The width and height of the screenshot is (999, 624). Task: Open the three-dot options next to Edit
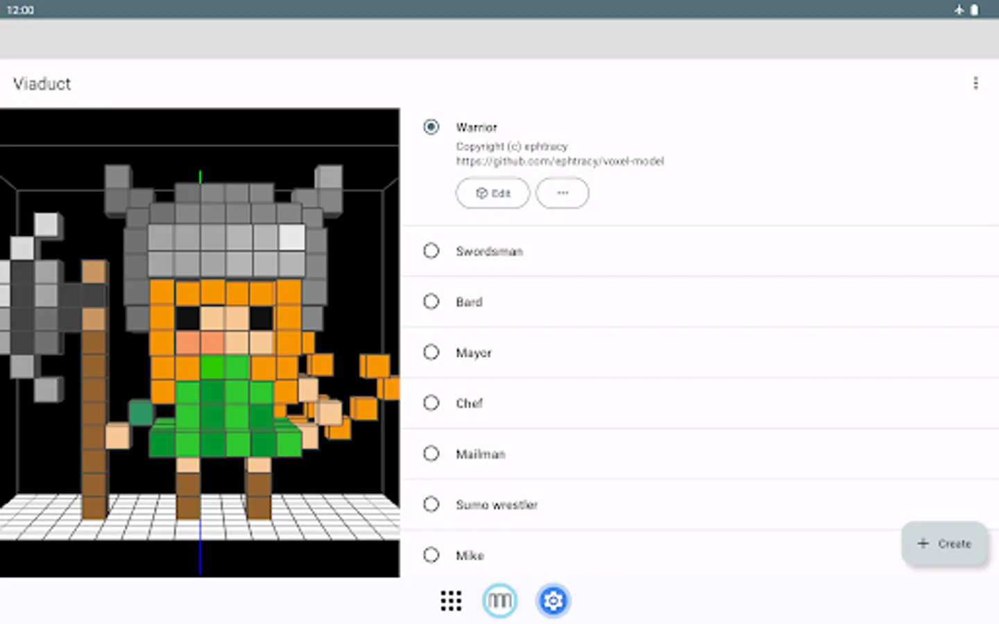point(562,193)
